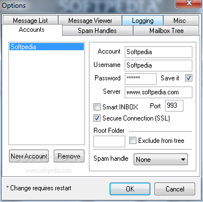Image resolution: width=203 pixels, height=202 pixels.
Task: Open the Message Viewer tab
Action: pos(90,21)
